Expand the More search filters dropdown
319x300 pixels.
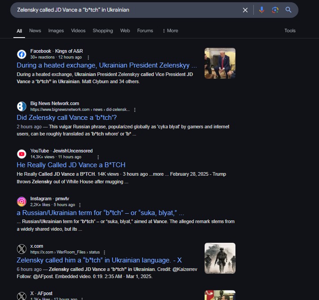170,31
